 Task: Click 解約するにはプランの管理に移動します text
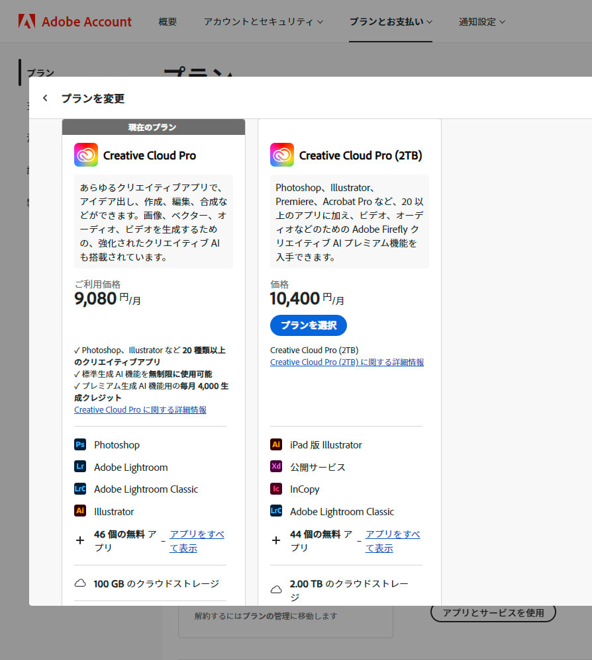click(x=266, y=616)
